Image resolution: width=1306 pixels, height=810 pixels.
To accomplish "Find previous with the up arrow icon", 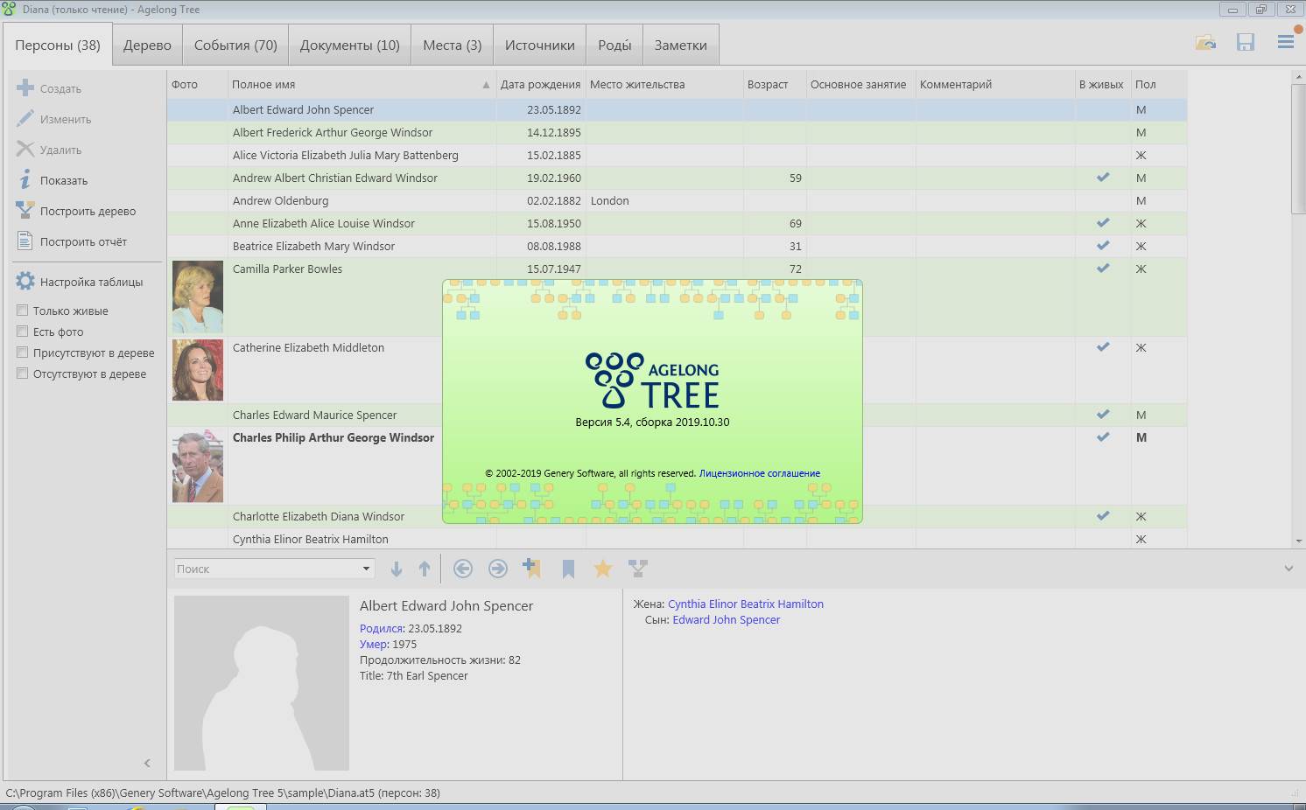I will (x=425, y=569).
